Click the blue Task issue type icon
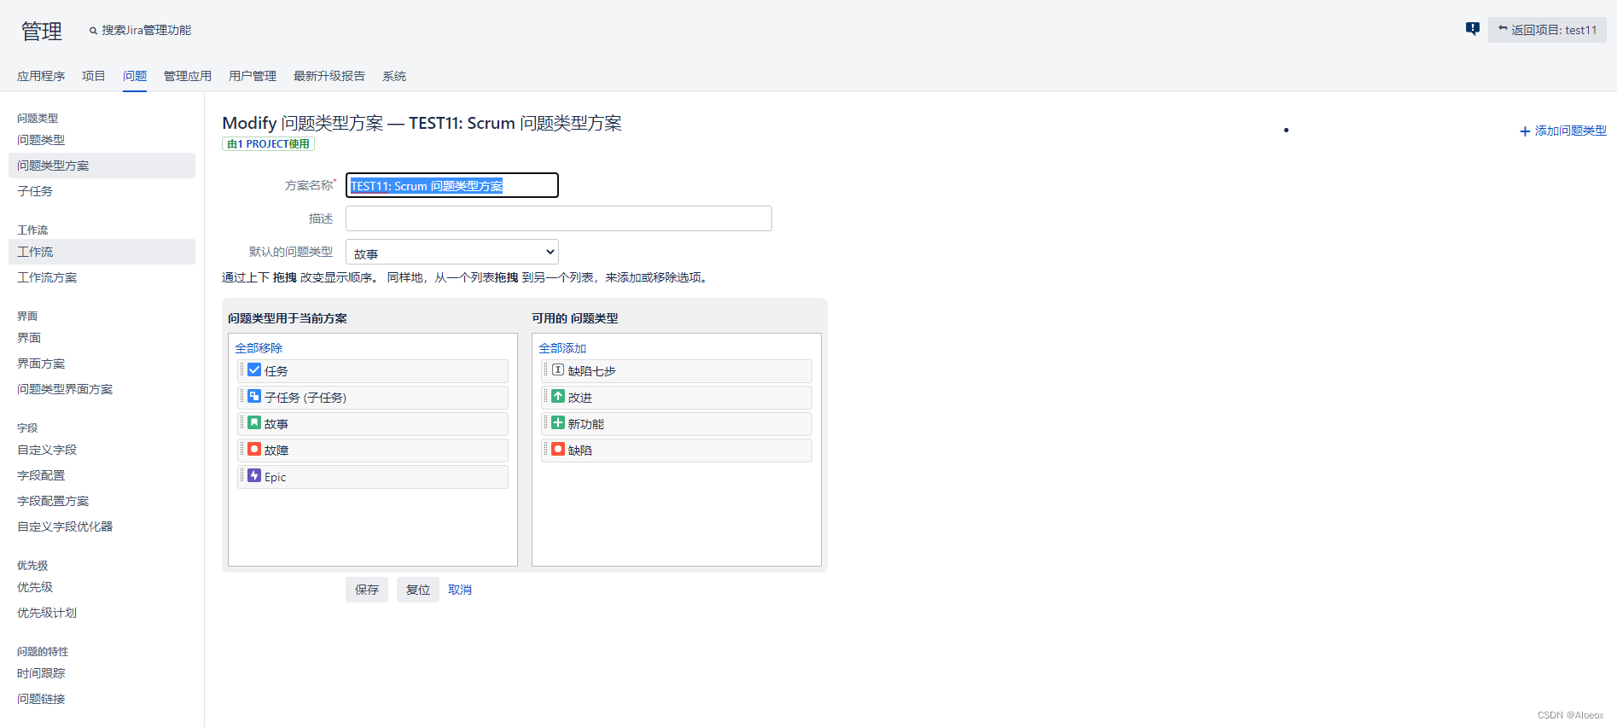 pyautogui.click(x=254, y=370)
